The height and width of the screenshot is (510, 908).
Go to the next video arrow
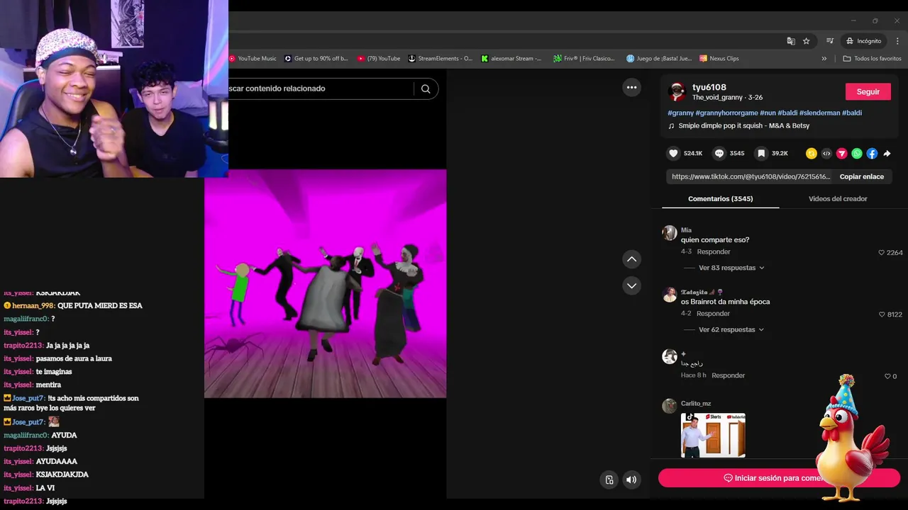coord(631,285)
